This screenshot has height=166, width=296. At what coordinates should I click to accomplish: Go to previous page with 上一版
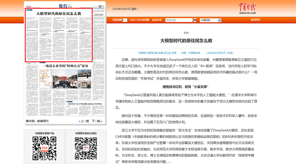point(85,121)
